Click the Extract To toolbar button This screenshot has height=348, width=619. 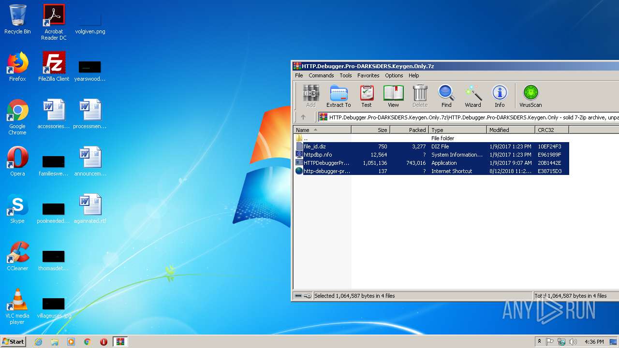pos(339,96)
